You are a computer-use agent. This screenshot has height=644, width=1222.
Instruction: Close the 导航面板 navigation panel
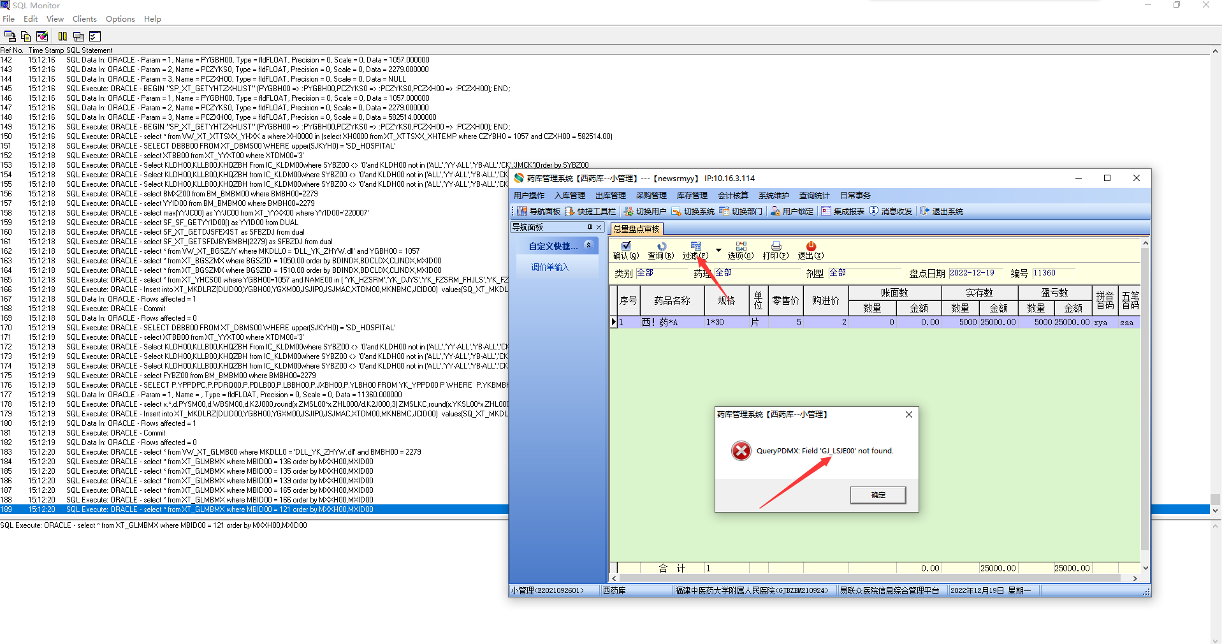[x=599, y=227]
